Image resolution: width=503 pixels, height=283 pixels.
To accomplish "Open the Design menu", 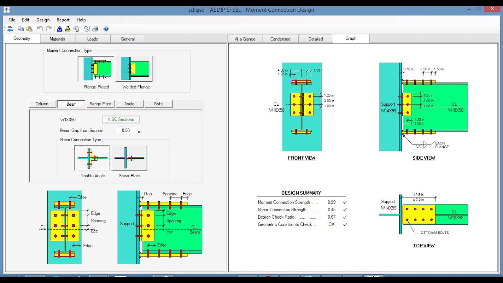I will [x=43, y=20].
